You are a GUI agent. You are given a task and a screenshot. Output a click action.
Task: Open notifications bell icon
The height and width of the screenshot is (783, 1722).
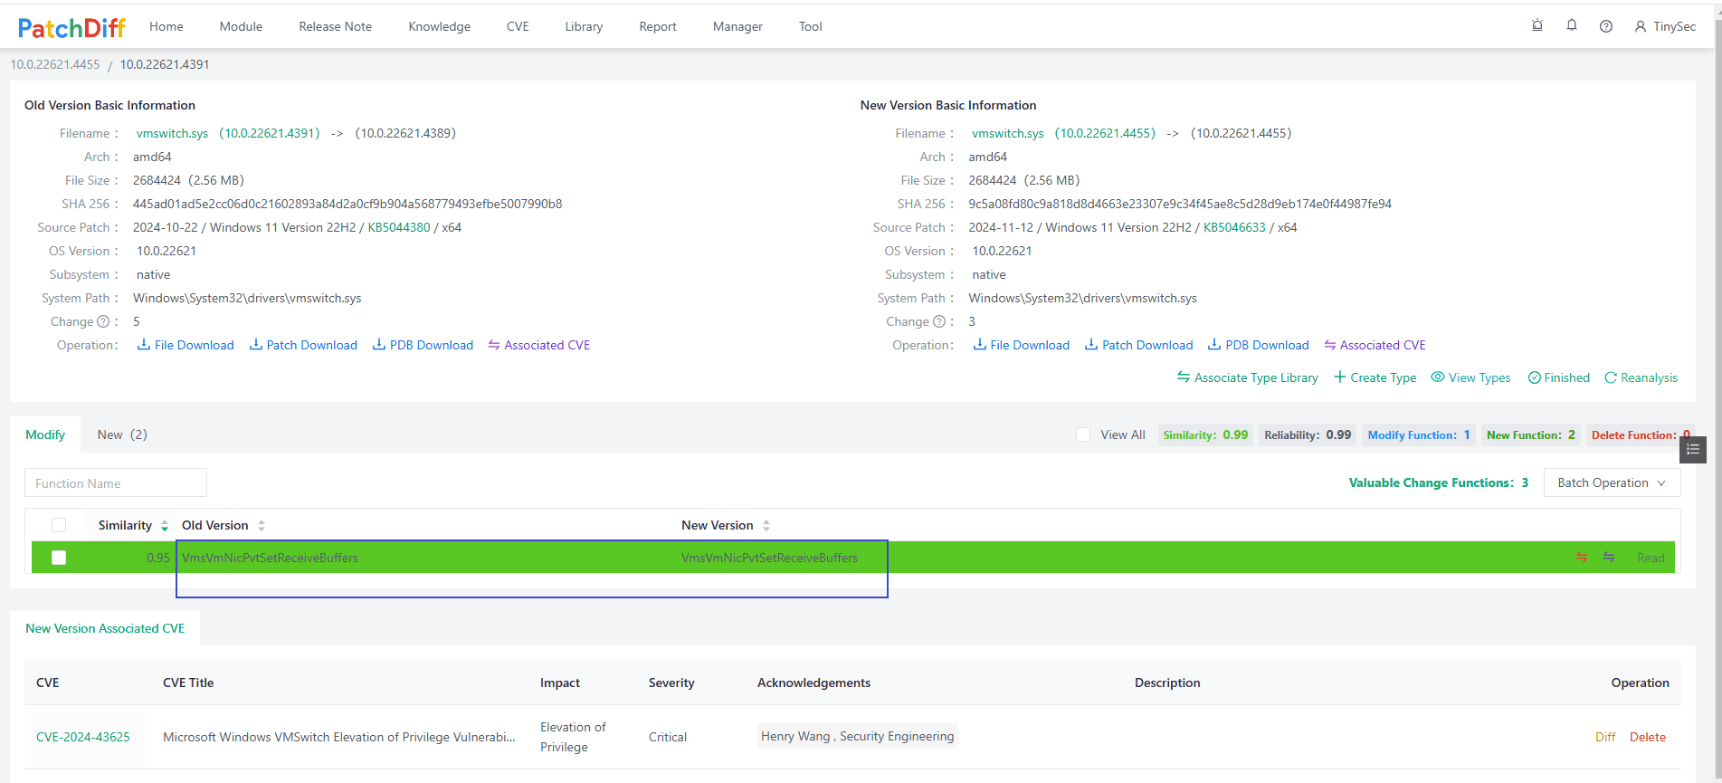click(1572, 26)
